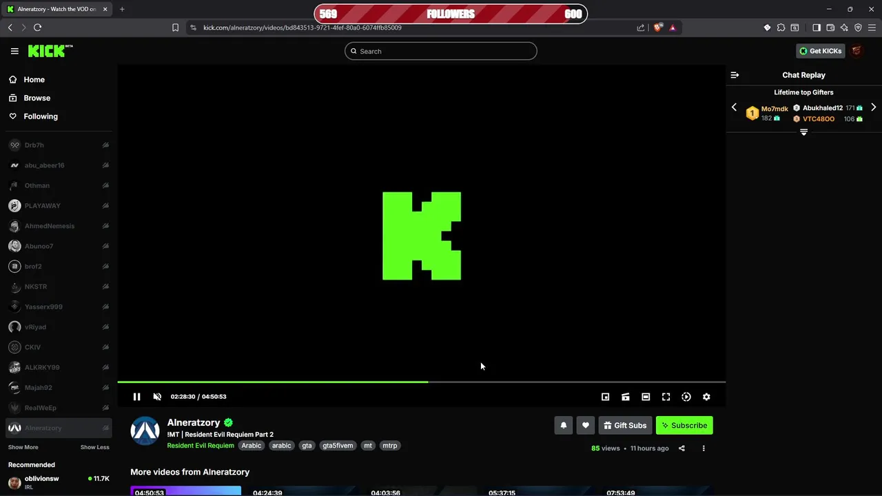Image resolution: width=882 pixels, height=496 pixels.
Task: Toggle follow heart for Alneratzory
Action: (586, 426)
